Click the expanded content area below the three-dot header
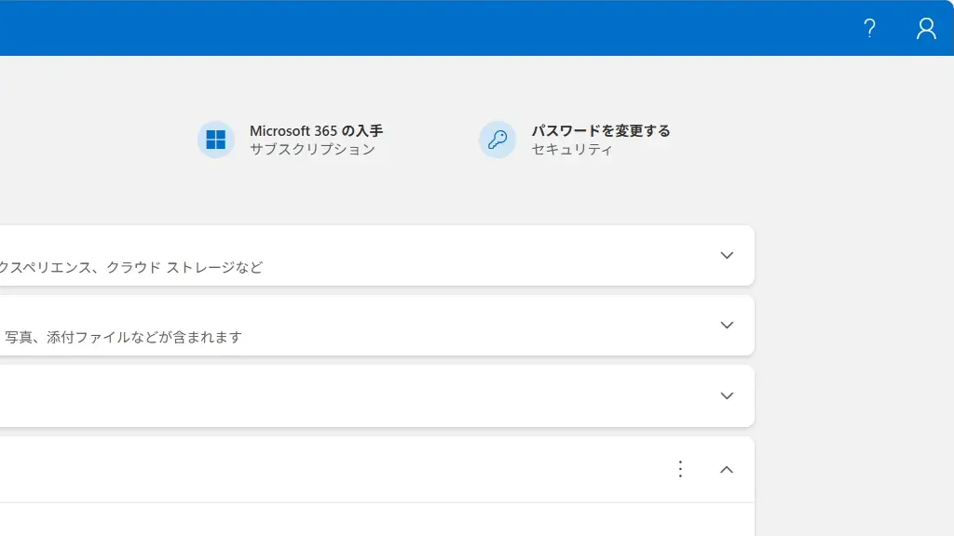 pyautogui.click(x=373, y=520)
